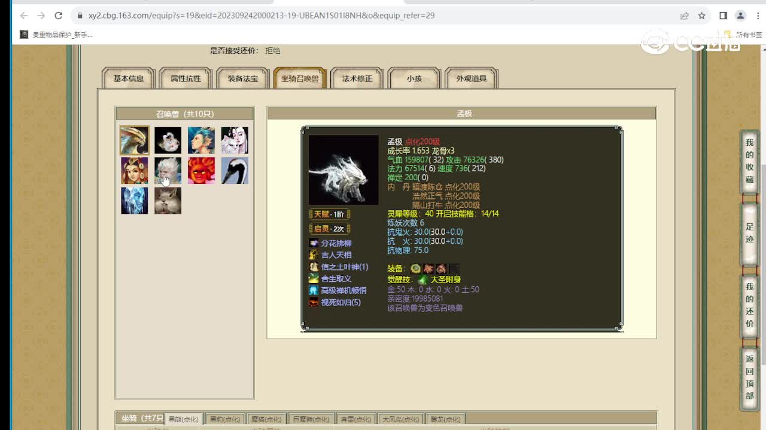Switch to the 巨魔狮(点化) mount tab
This screenshot has width=766, height=430.
pos(311,419)
